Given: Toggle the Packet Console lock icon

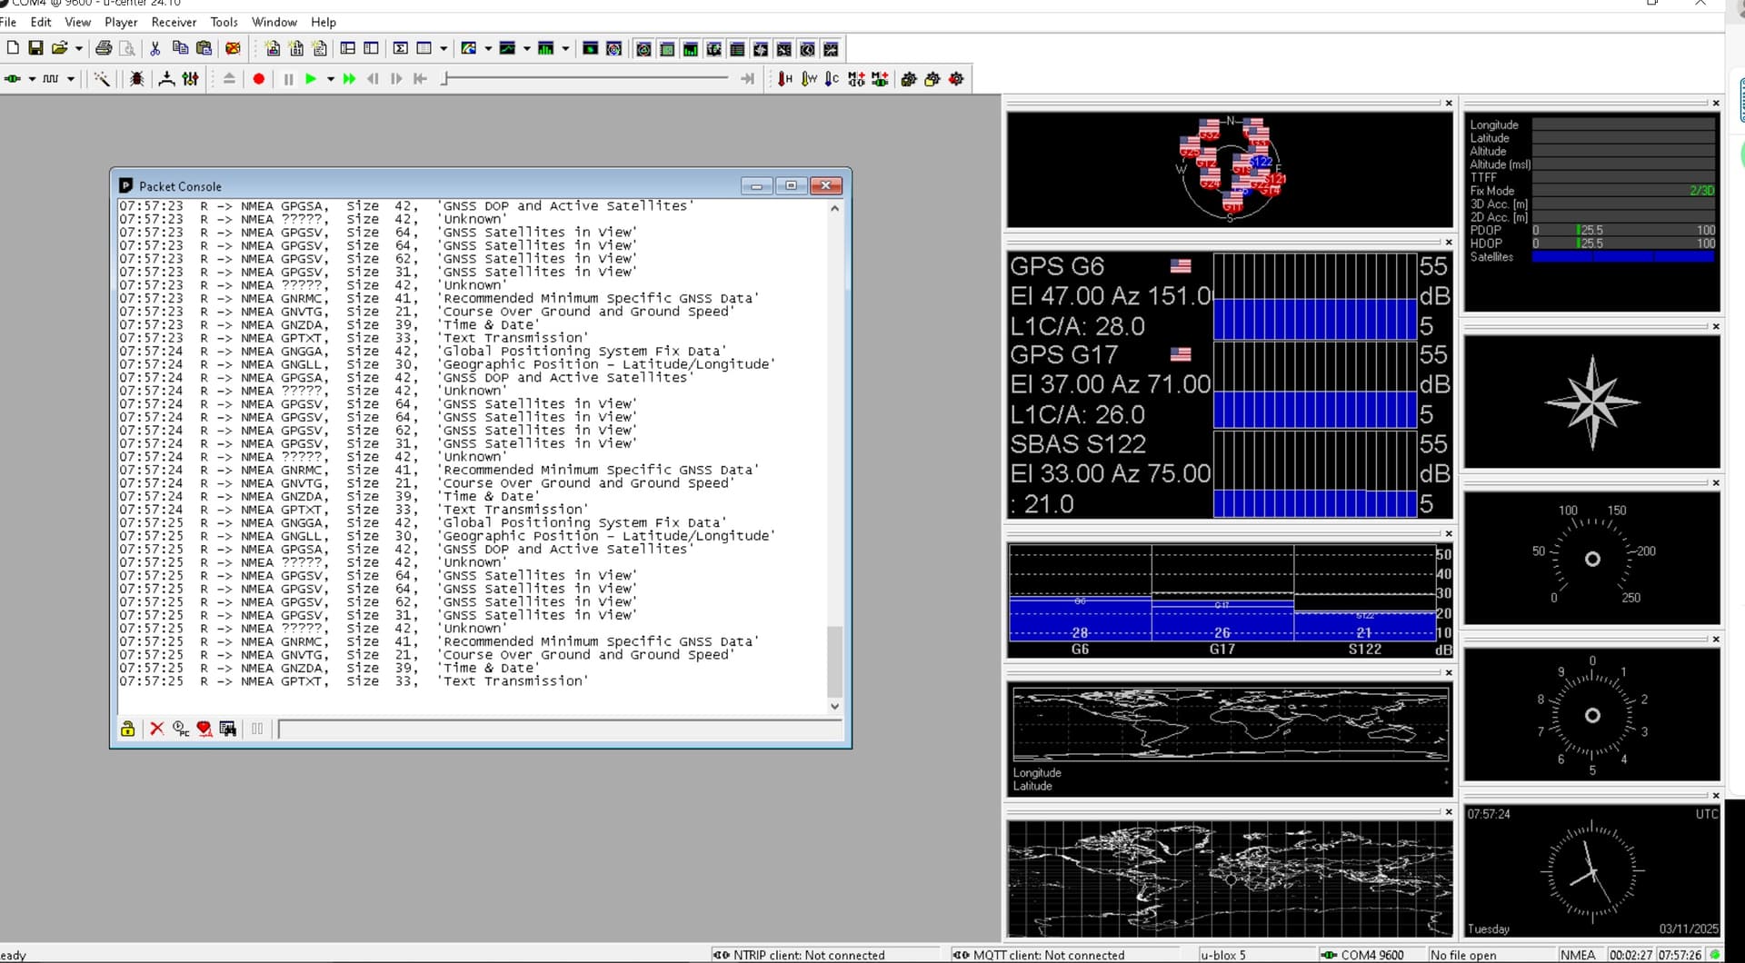Looking at the screenshot, I should tap(128, 729).
